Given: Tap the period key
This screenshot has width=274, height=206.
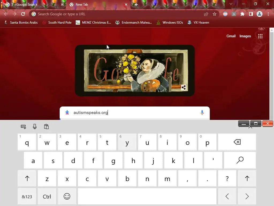Looking at the screenshot, I should (x=207, y=178).
